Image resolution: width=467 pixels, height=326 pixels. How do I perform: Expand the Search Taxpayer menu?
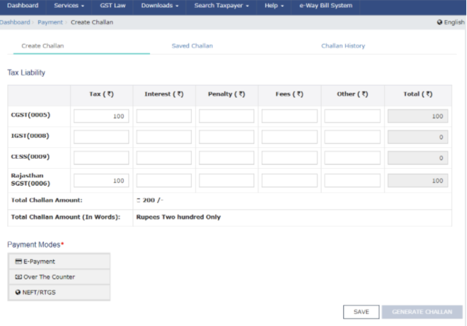221,6
